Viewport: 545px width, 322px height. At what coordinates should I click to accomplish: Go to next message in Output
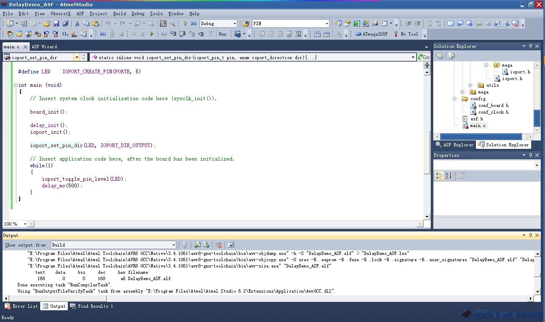click(206, 245)
